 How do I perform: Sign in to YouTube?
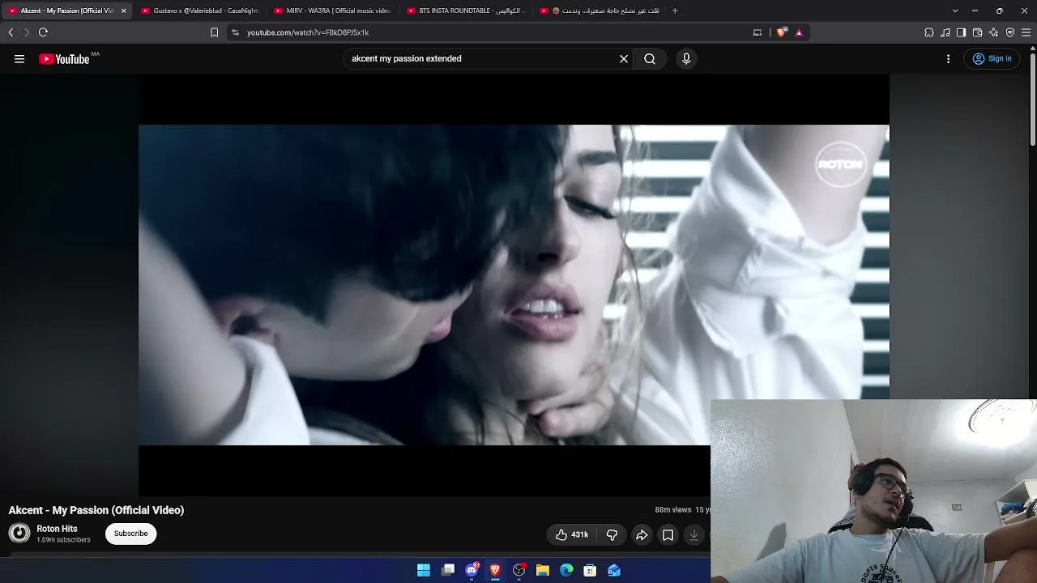[x=992, y=58]
